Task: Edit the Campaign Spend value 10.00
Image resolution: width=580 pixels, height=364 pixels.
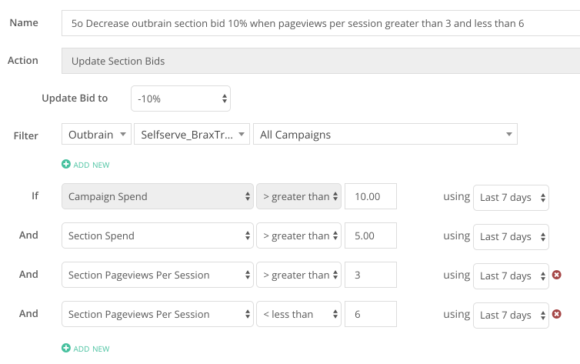Action: point(371,197)
